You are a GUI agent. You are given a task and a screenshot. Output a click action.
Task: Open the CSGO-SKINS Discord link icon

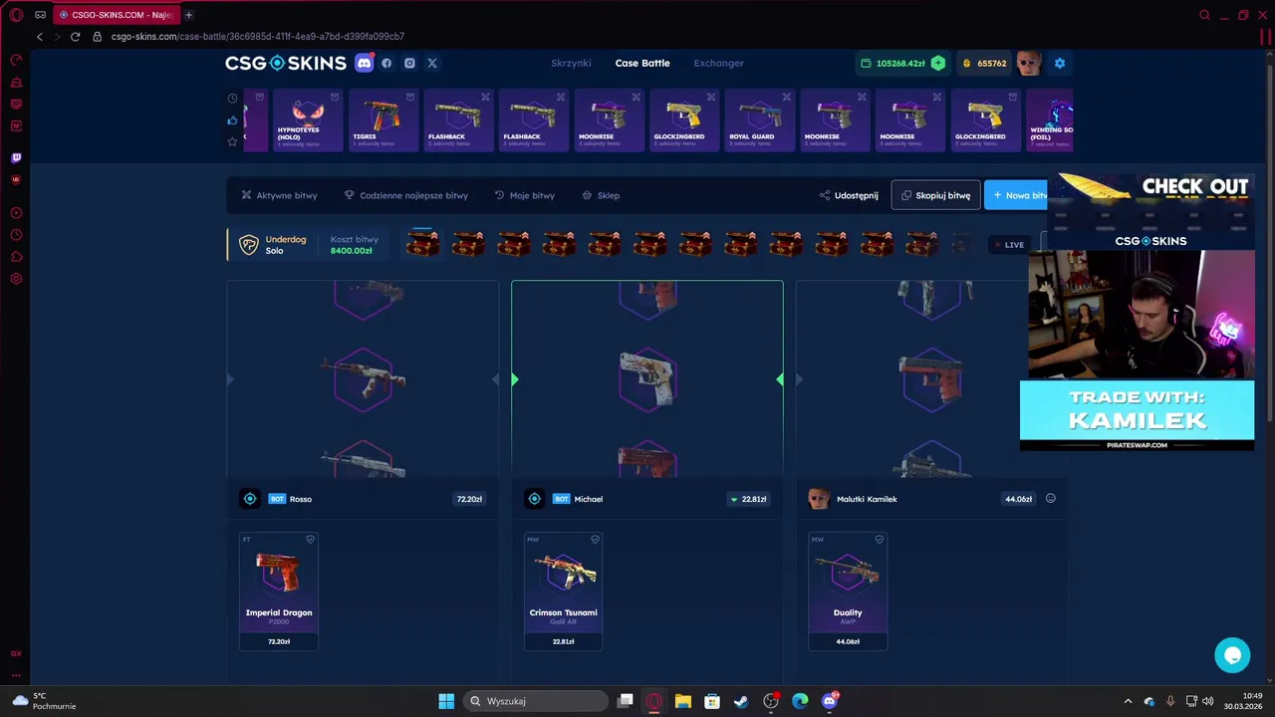pyautogui.click(x=365, y=63)
